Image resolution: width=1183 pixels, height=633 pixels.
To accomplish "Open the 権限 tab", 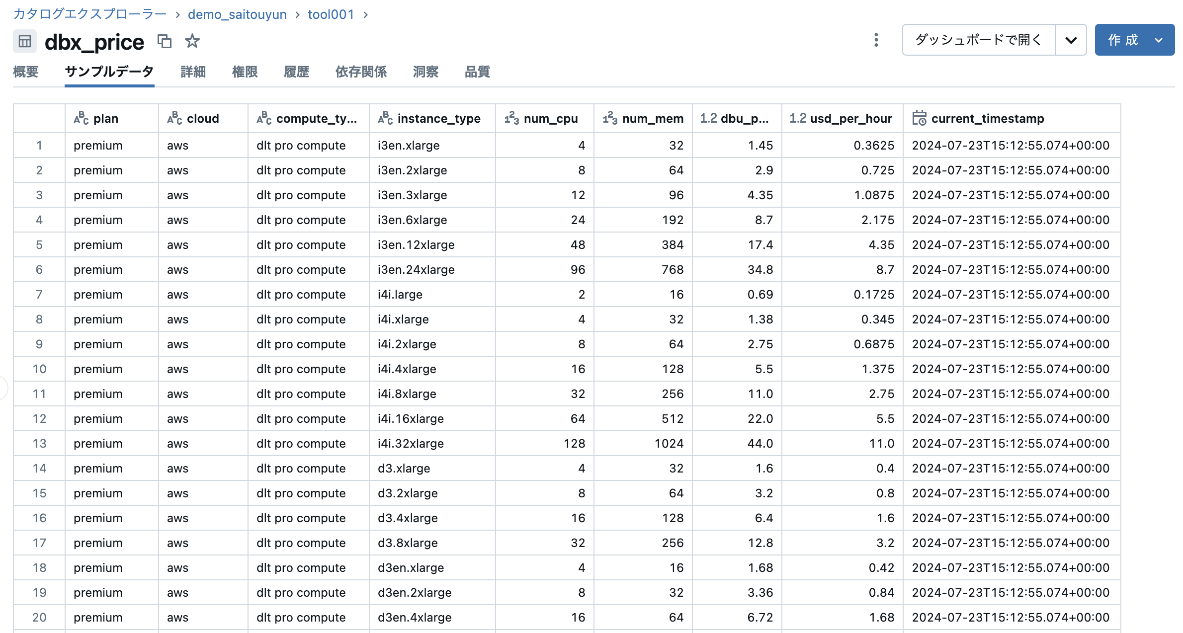I will (x=245, y=72).
